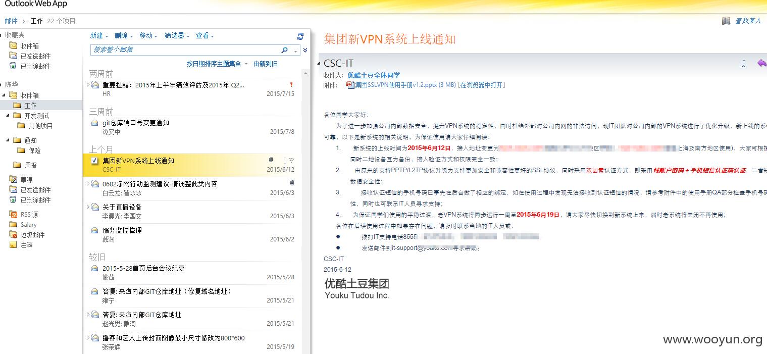Click the 搜索整个邮箱 search field

coord(186,50)
